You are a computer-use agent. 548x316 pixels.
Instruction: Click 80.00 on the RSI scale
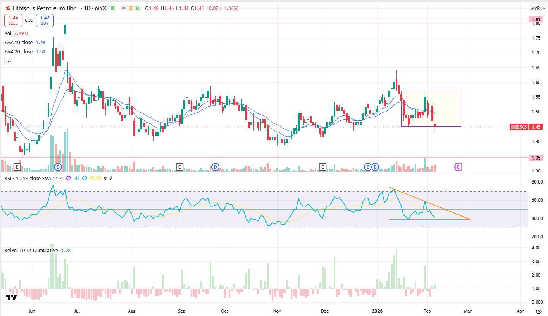coord(537,182)
